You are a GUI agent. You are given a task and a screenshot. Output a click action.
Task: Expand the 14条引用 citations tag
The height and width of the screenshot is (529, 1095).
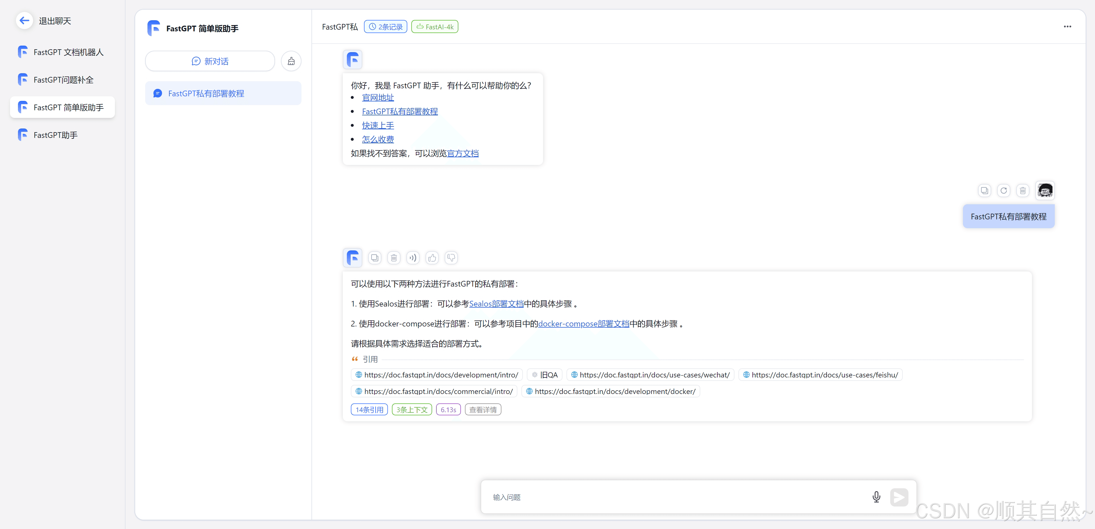pyautogui.click(x=369, y=410)
